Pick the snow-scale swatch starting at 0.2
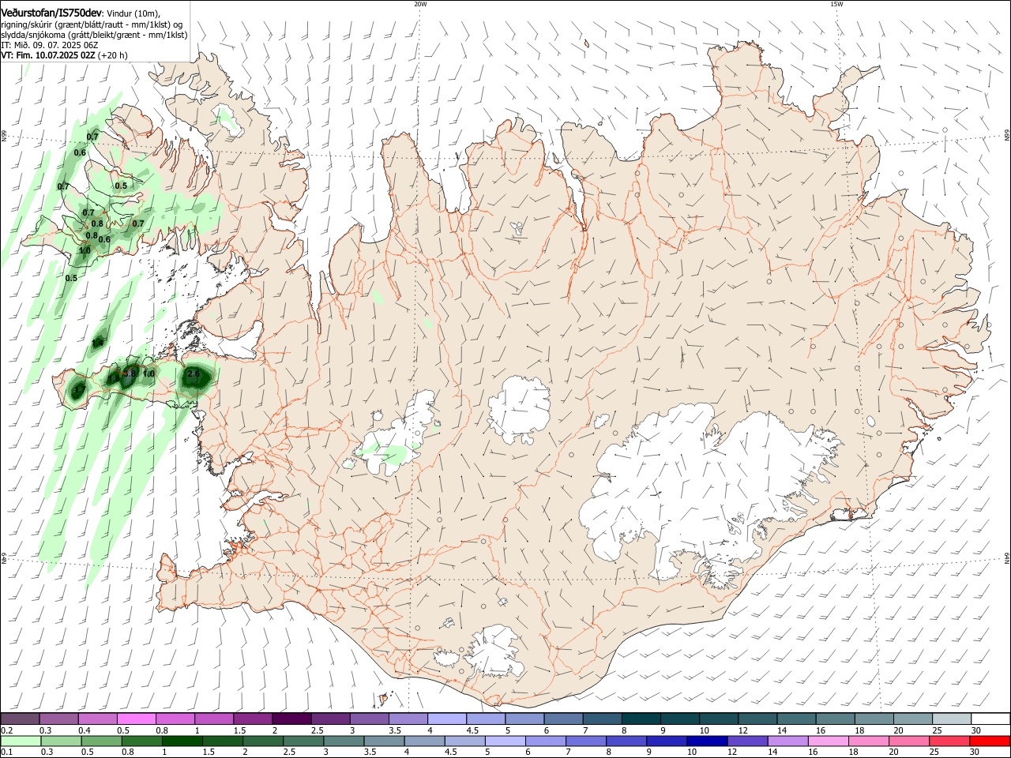 pyautogui.click(x=20, y=719)
